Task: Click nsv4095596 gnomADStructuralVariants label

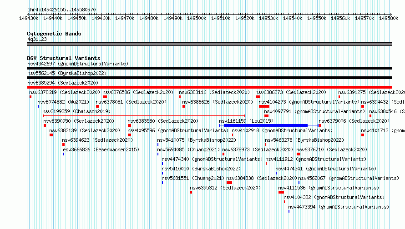Action: (x=178, y=130)
